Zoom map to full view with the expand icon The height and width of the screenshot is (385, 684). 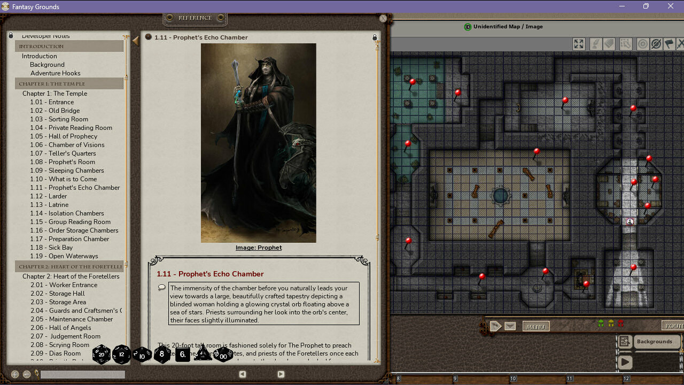click(x=578, y=44)
